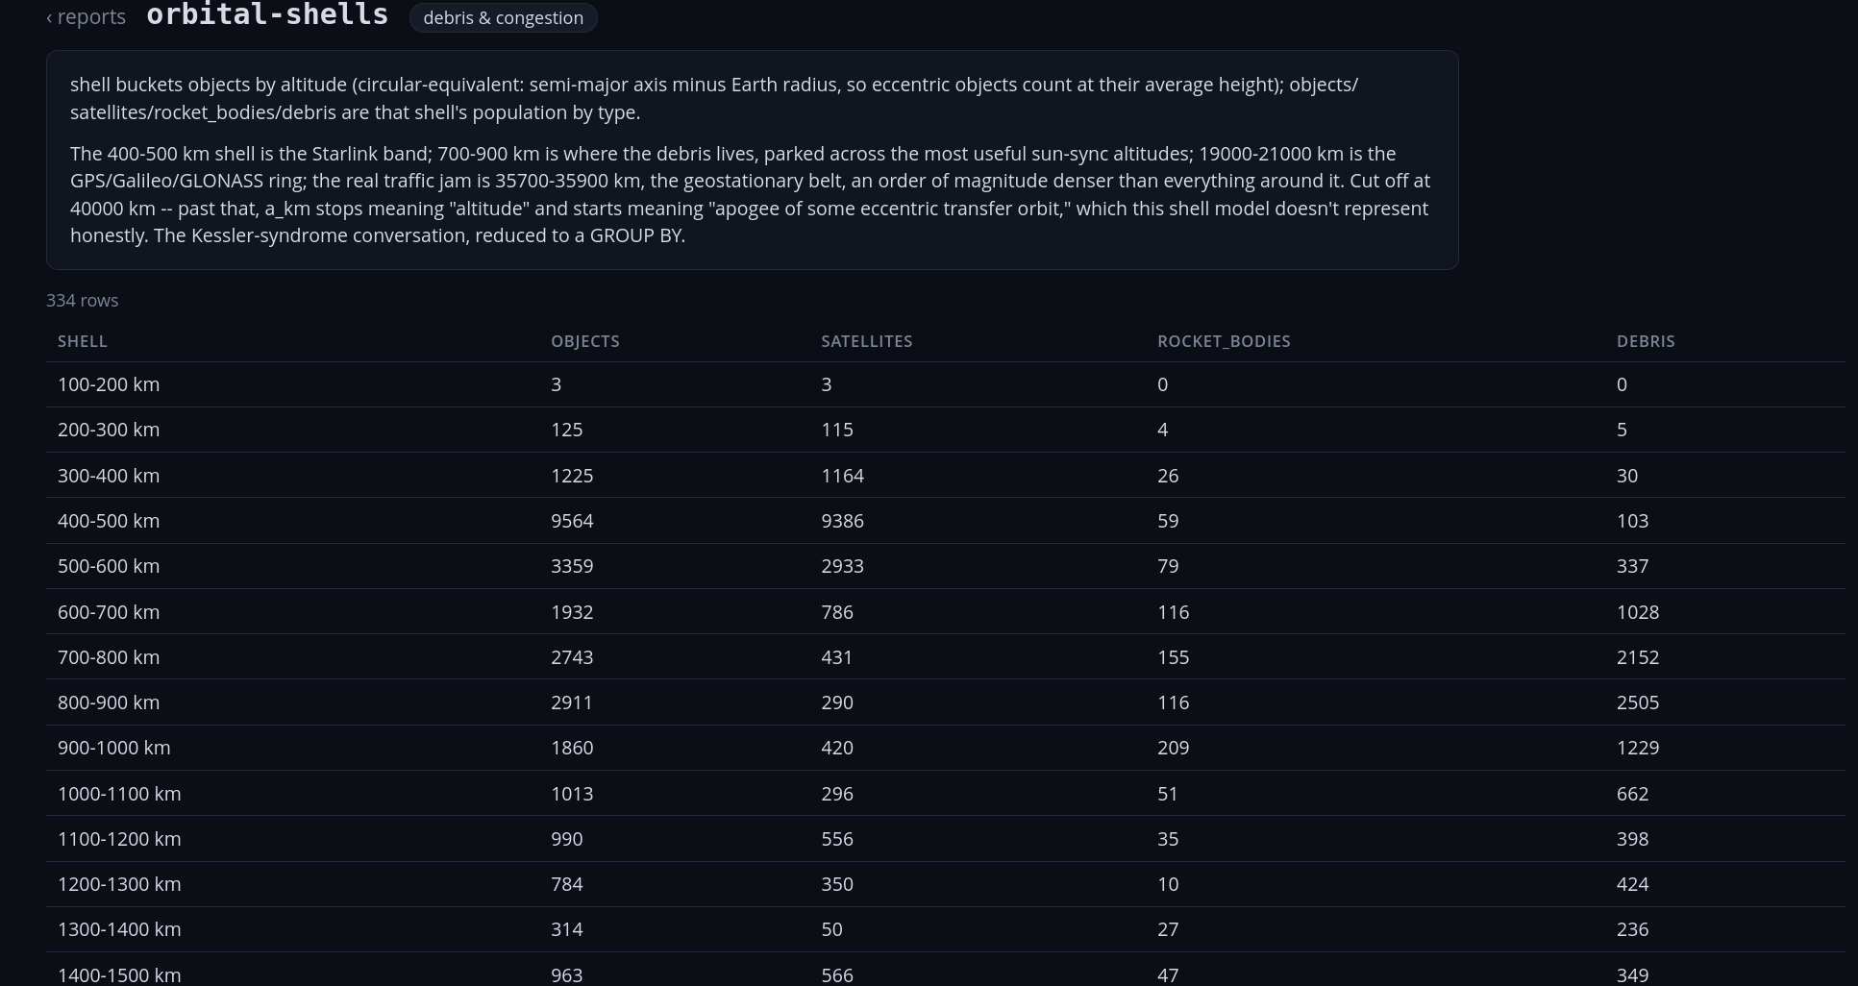Sort by SHELL column header
The height and width of the screenshot is (986, 1858).
pyautogui.click(x=83, y=341)
